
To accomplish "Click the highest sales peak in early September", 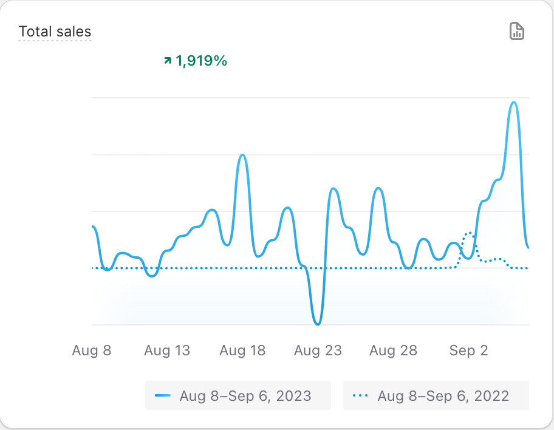I will pyautogui.click(x=514, y=102).
